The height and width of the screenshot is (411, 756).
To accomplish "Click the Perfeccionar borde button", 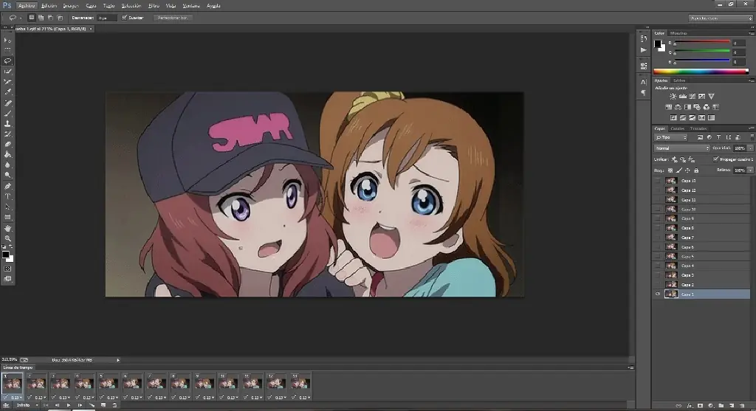I will click(173, 17).
